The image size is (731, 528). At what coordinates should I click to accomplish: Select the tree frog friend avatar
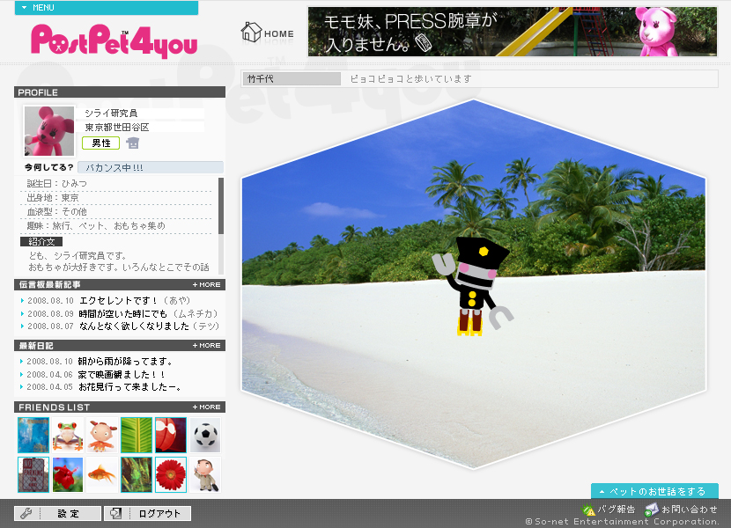(x=68, y=435)
